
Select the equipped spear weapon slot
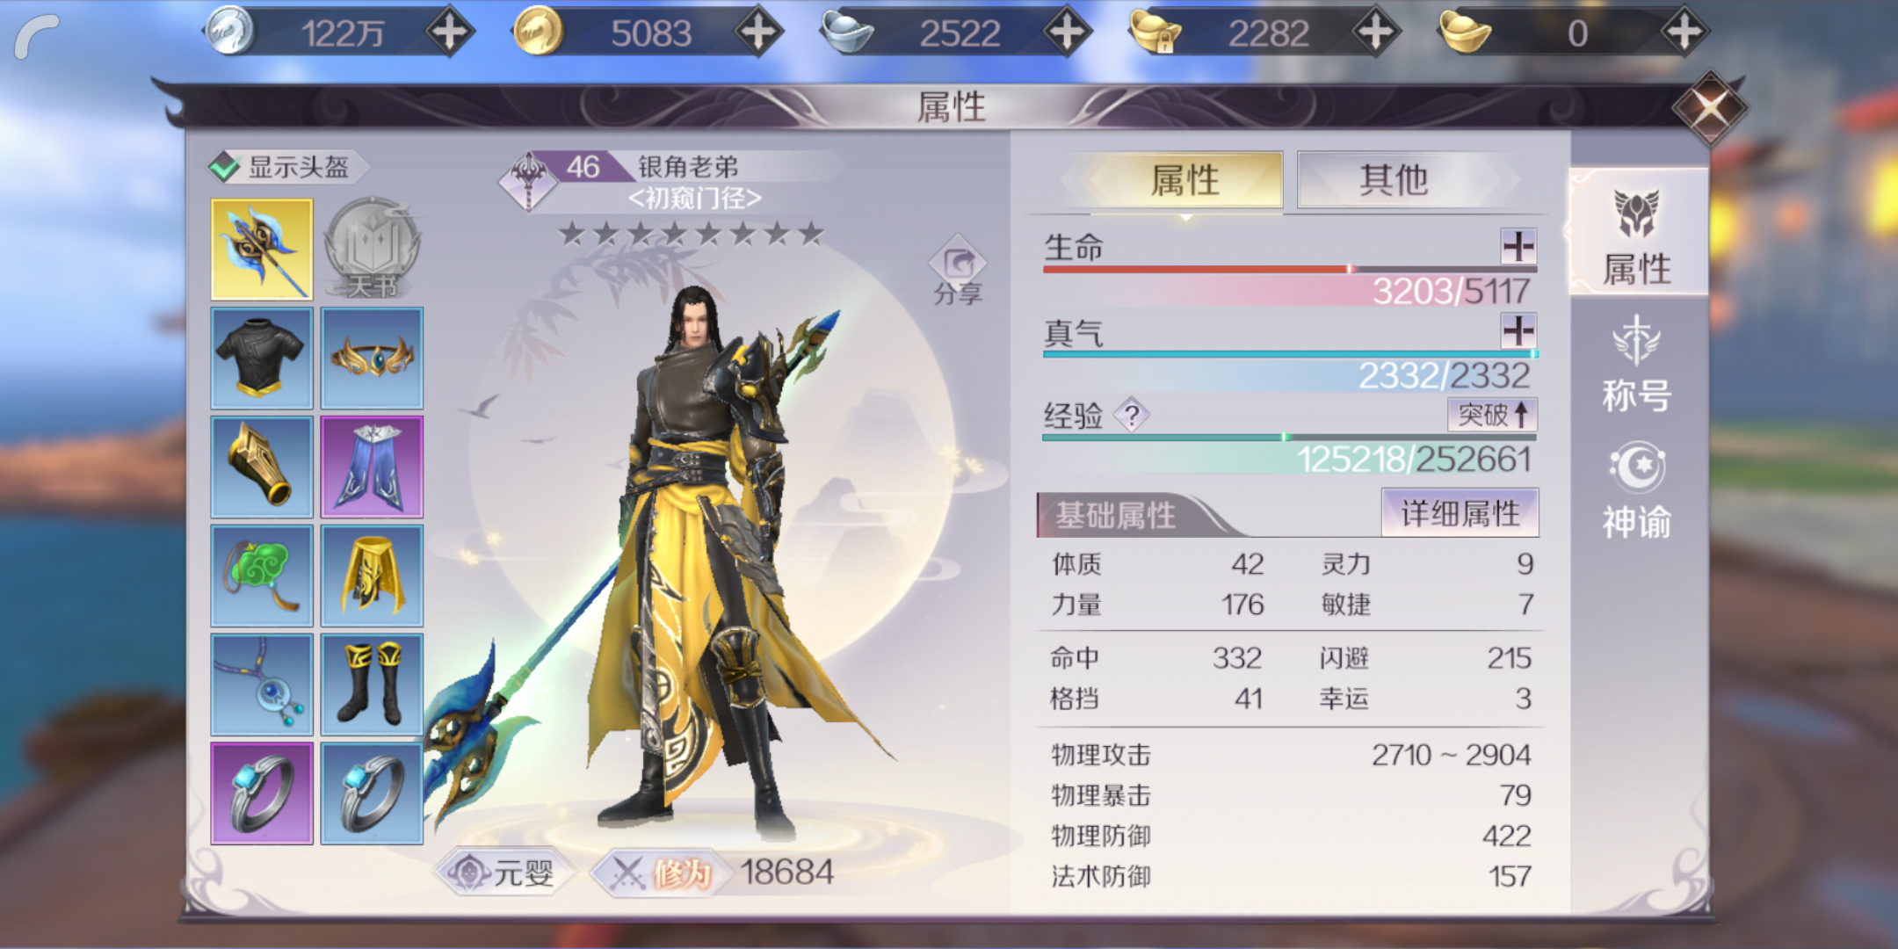pos(262,250)
